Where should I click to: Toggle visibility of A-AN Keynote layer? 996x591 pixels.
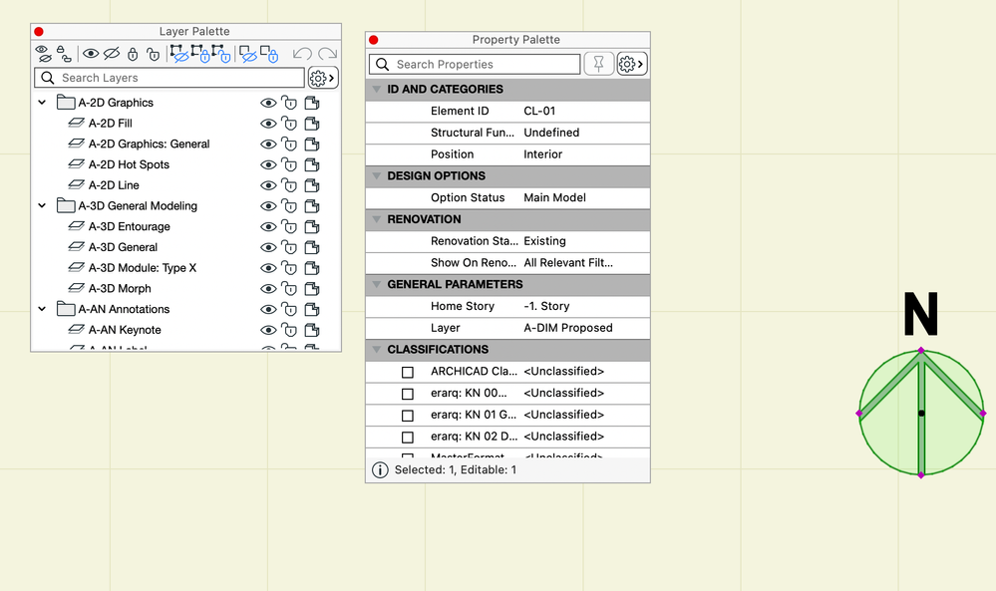click(268, 330)
